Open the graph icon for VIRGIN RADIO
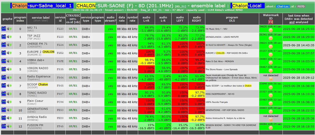Screen dimensions: 315x135 tap(4, 69)
